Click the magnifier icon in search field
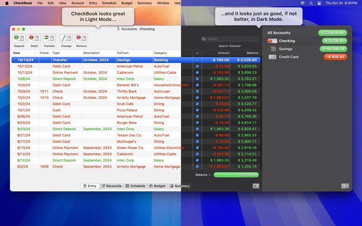Viewport: 362px width, 226px height. [x=204, y=39]
